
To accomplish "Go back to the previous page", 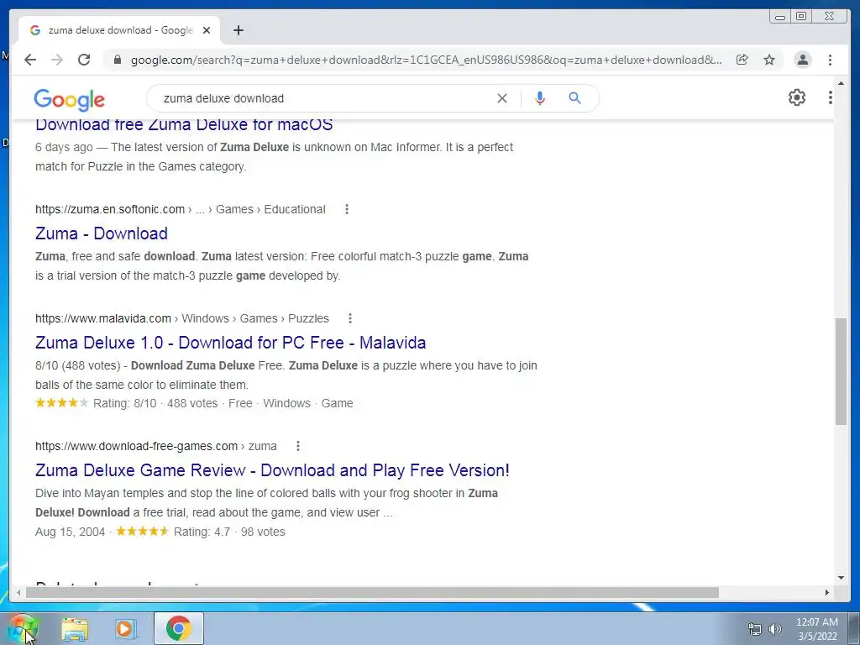I will (30, 60).
